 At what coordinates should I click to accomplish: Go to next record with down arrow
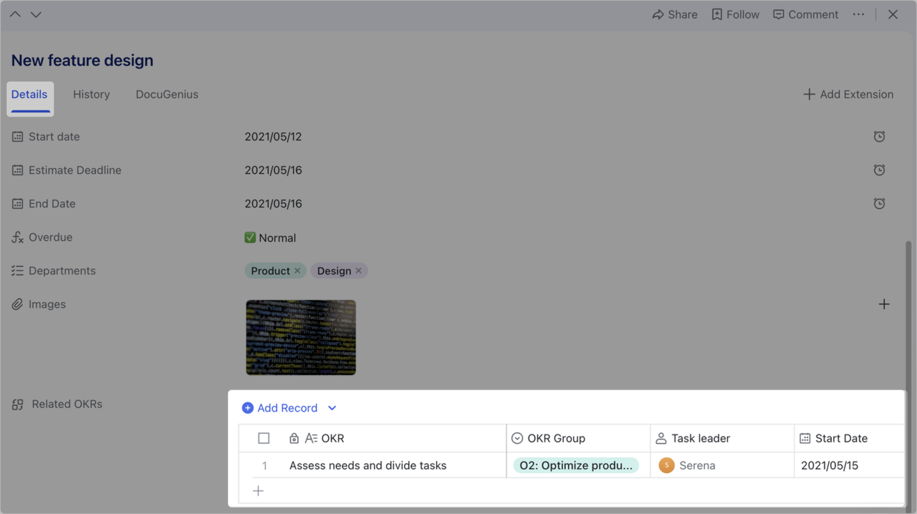[36, 14]
